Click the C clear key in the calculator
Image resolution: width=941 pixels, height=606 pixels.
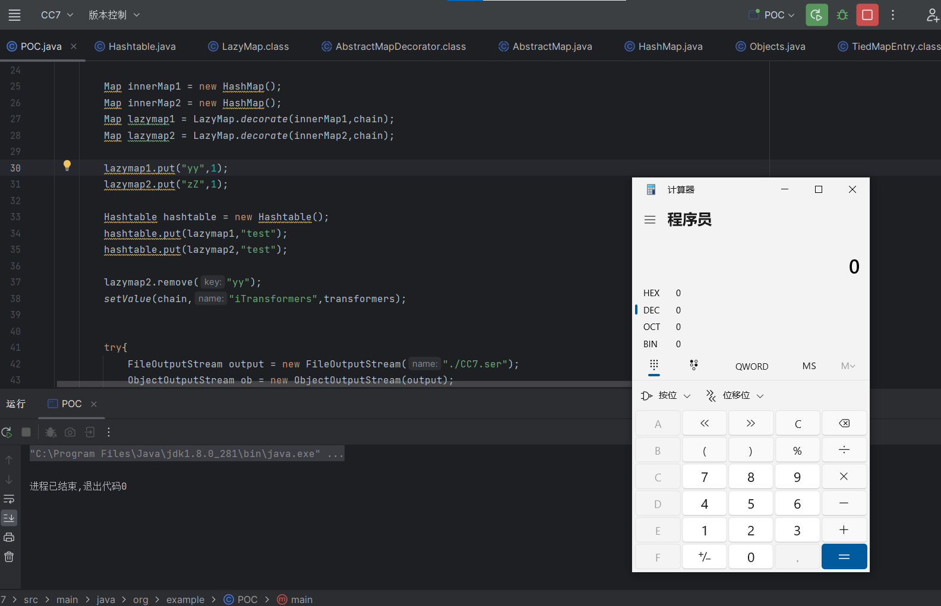point(798,423)
